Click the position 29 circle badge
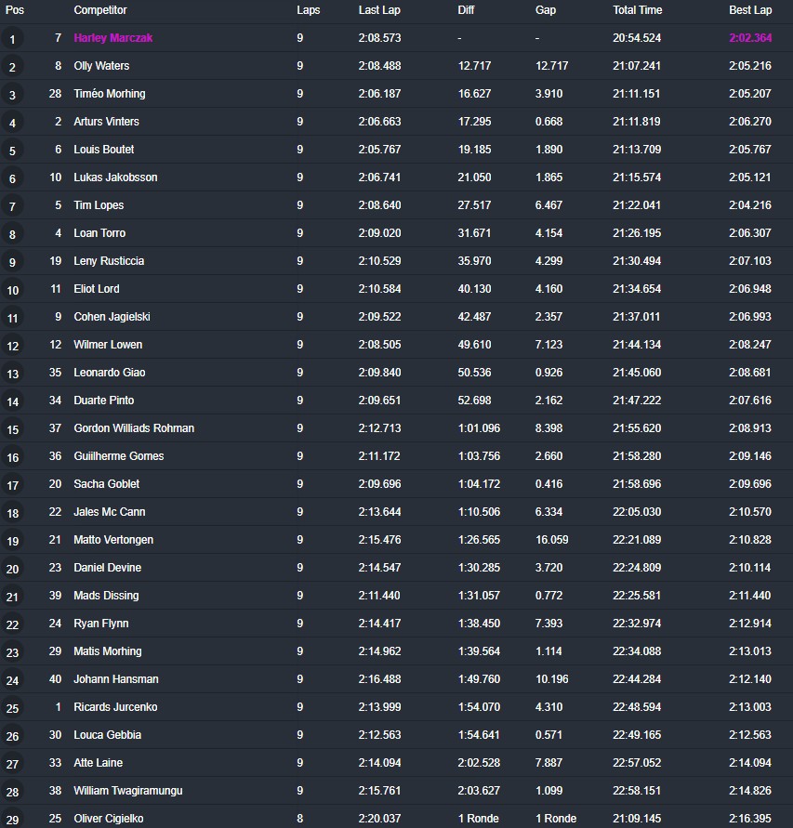Image resolution: width=793 pixels, height=828 pixels. pos(12,819)
